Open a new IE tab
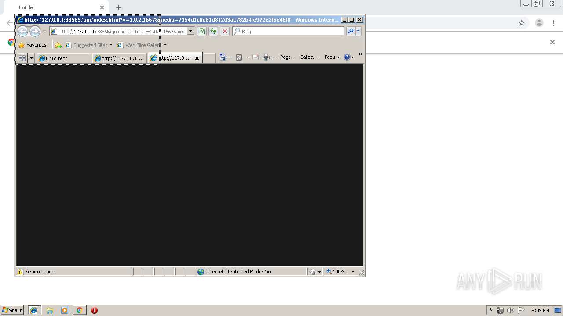Viewport: 563px width, 316px height. (x=209, y=58)
